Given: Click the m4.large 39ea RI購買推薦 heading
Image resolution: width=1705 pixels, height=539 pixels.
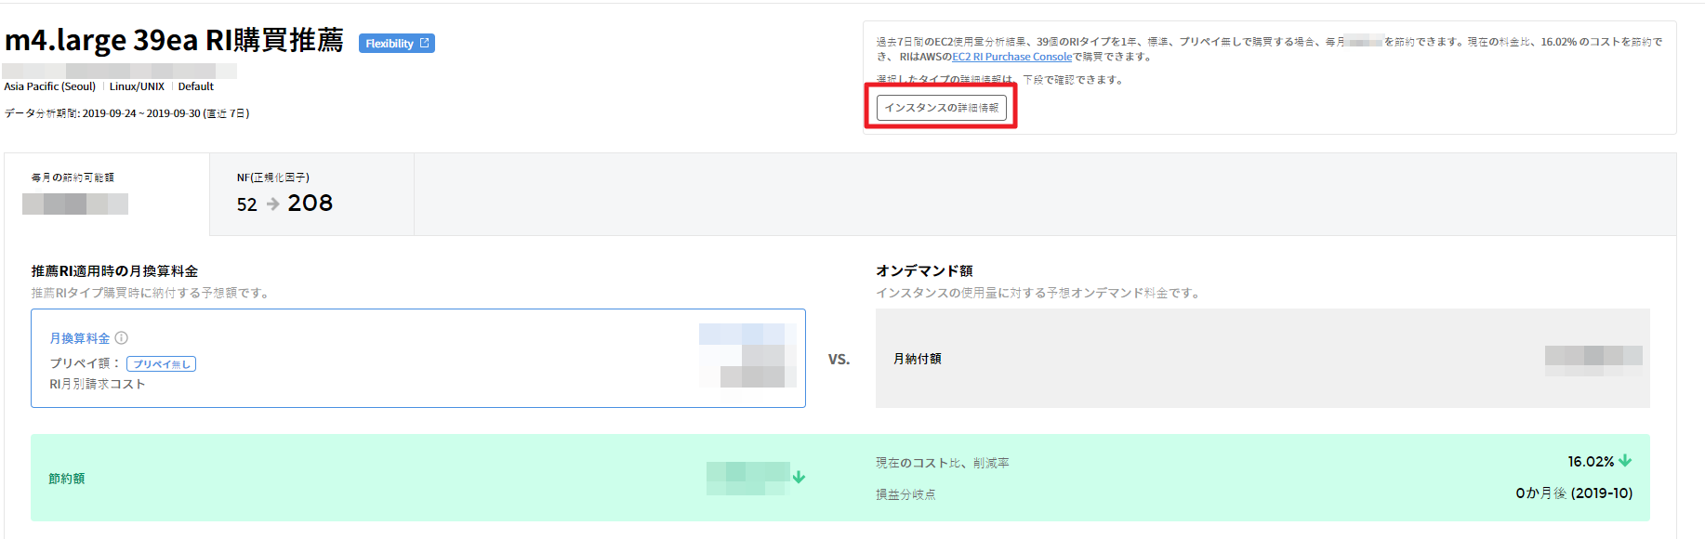Looking at the screenshot, I should 174,40.
